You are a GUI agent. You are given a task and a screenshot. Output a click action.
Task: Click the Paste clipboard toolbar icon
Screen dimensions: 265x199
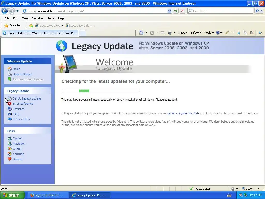(252, 33)
